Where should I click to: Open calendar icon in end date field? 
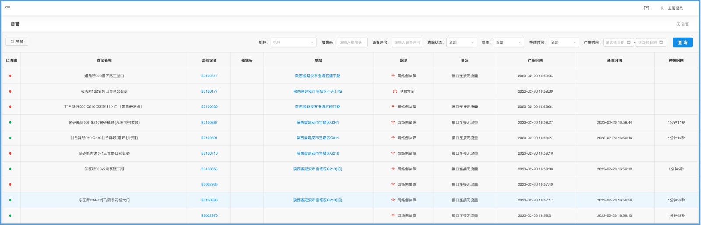661,42
